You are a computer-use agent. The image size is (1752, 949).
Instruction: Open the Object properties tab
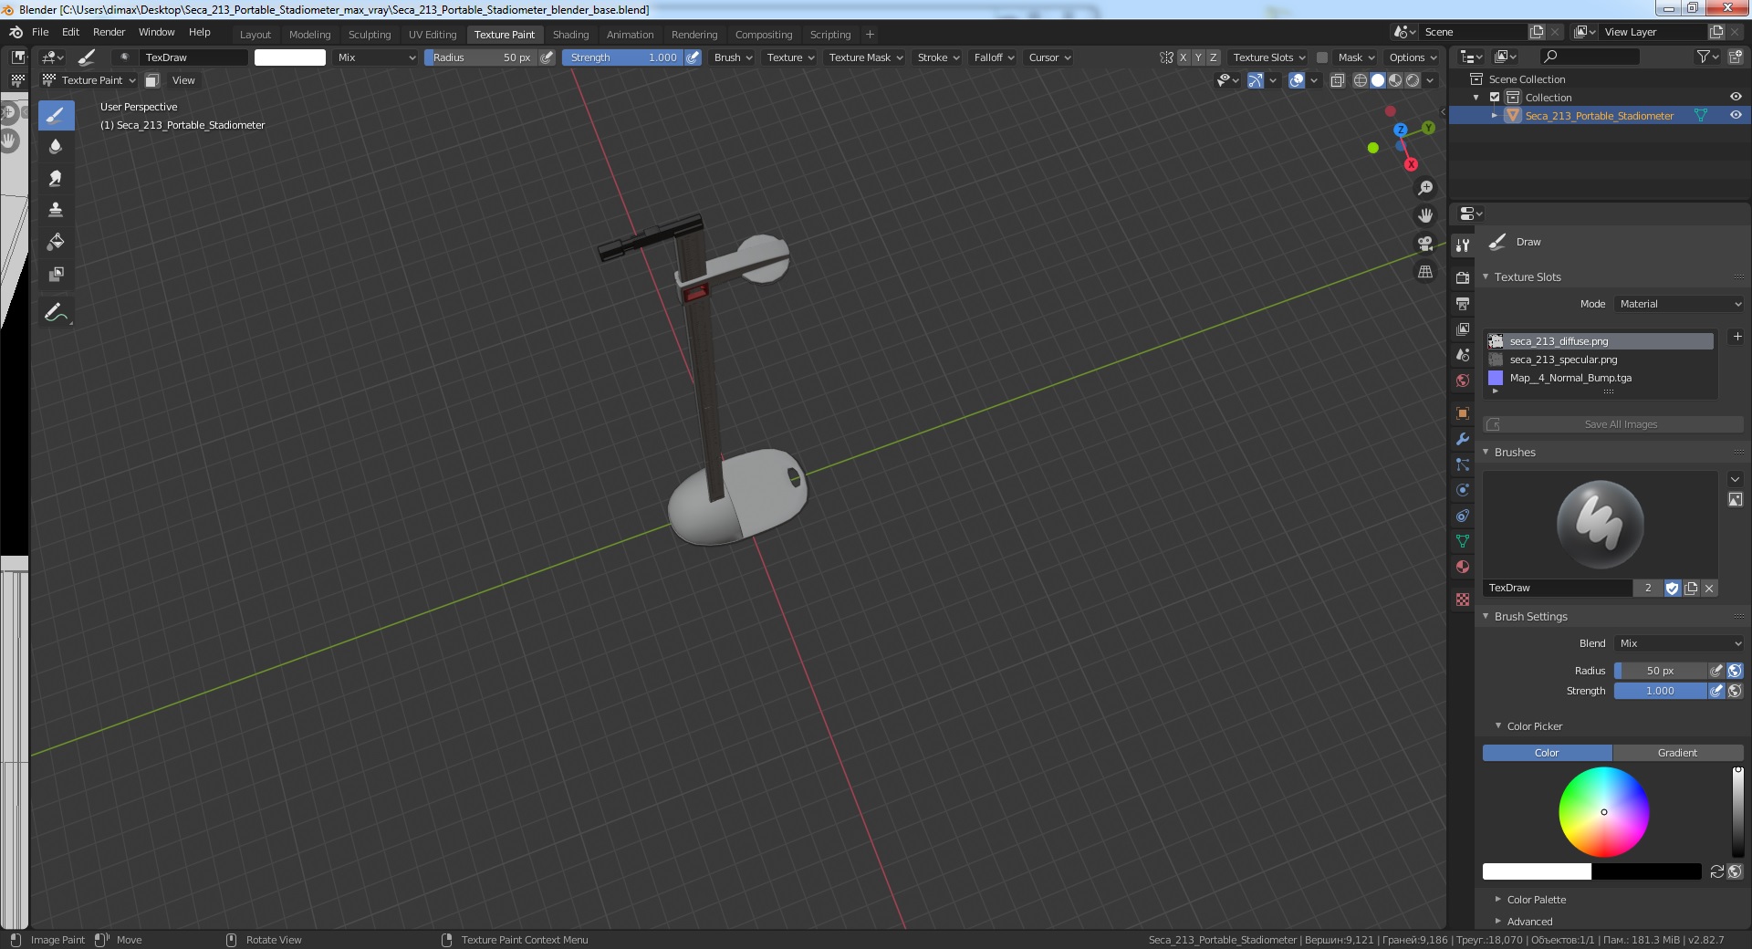tap(1463, 413)
